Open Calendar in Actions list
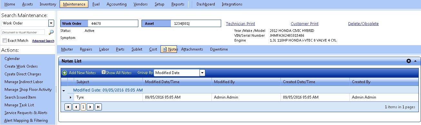The image size is (421, 125). [12, 59]
